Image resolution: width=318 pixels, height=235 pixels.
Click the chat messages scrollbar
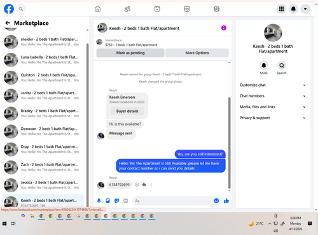[229, 143]
